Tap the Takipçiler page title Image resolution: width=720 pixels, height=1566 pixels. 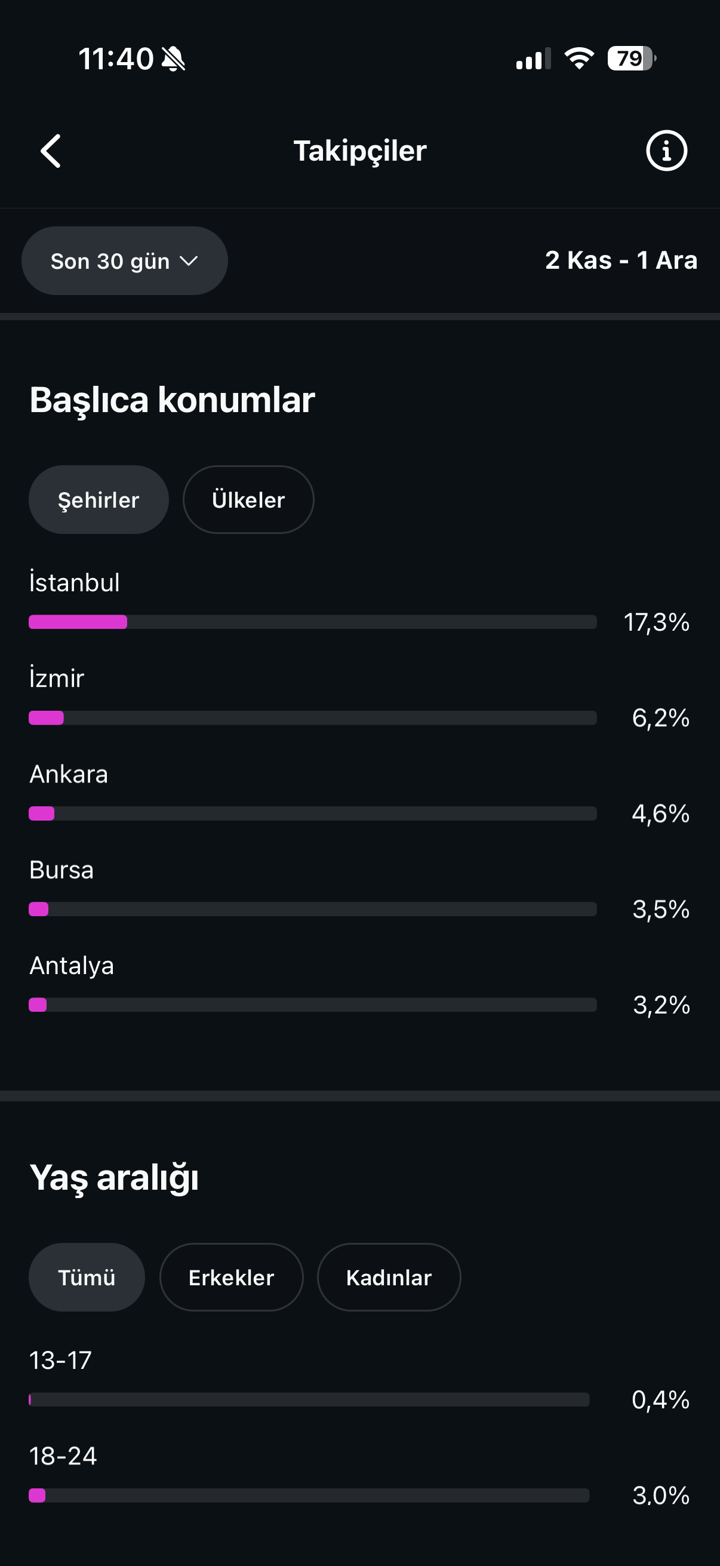coord(361,151)
